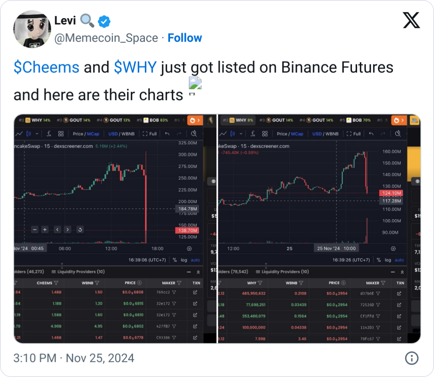Screen dimensions: 434x377
Task: Open chart type dropdown on left chart
Action: 37,134
